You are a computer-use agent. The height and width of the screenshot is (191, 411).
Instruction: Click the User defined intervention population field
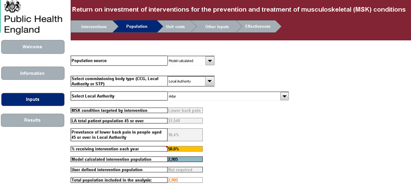pyautogui.click(x=185, y=170)
